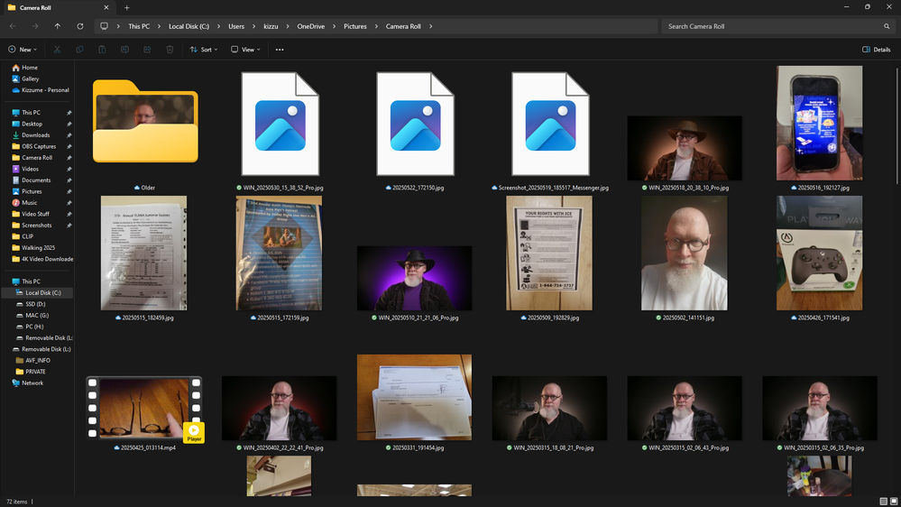Expand chevron after Camera Roll in address bar
Viewport: 901px width, 507px height.
[x=431, y=26]
